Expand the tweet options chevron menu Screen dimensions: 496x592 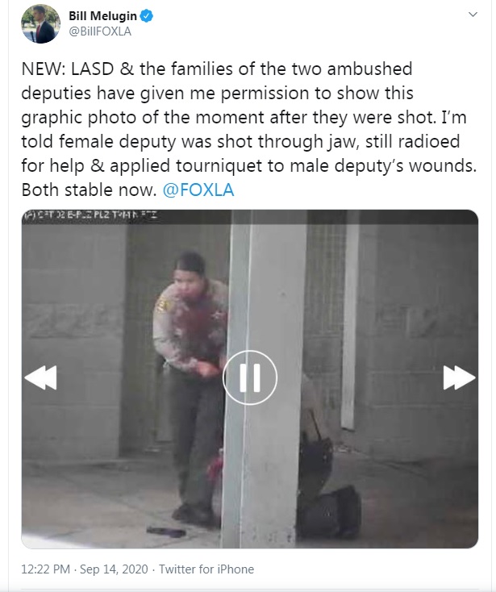[473, 15]
